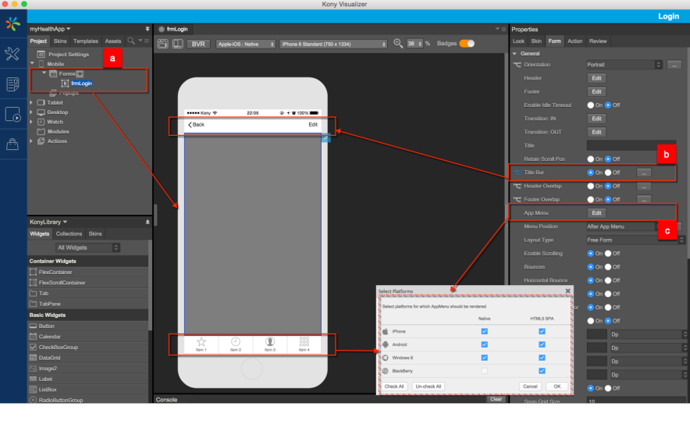Image resolution: width=690 pixels, height=421 pixels.
Task: Open the Apple-iOS : Native platform dropdown
Action: pyautogui.click(x=246, y=44)
